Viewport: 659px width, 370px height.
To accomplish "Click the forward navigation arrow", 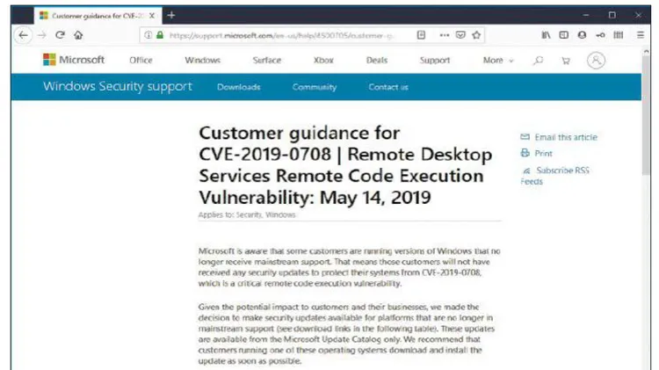I will 41,35.
